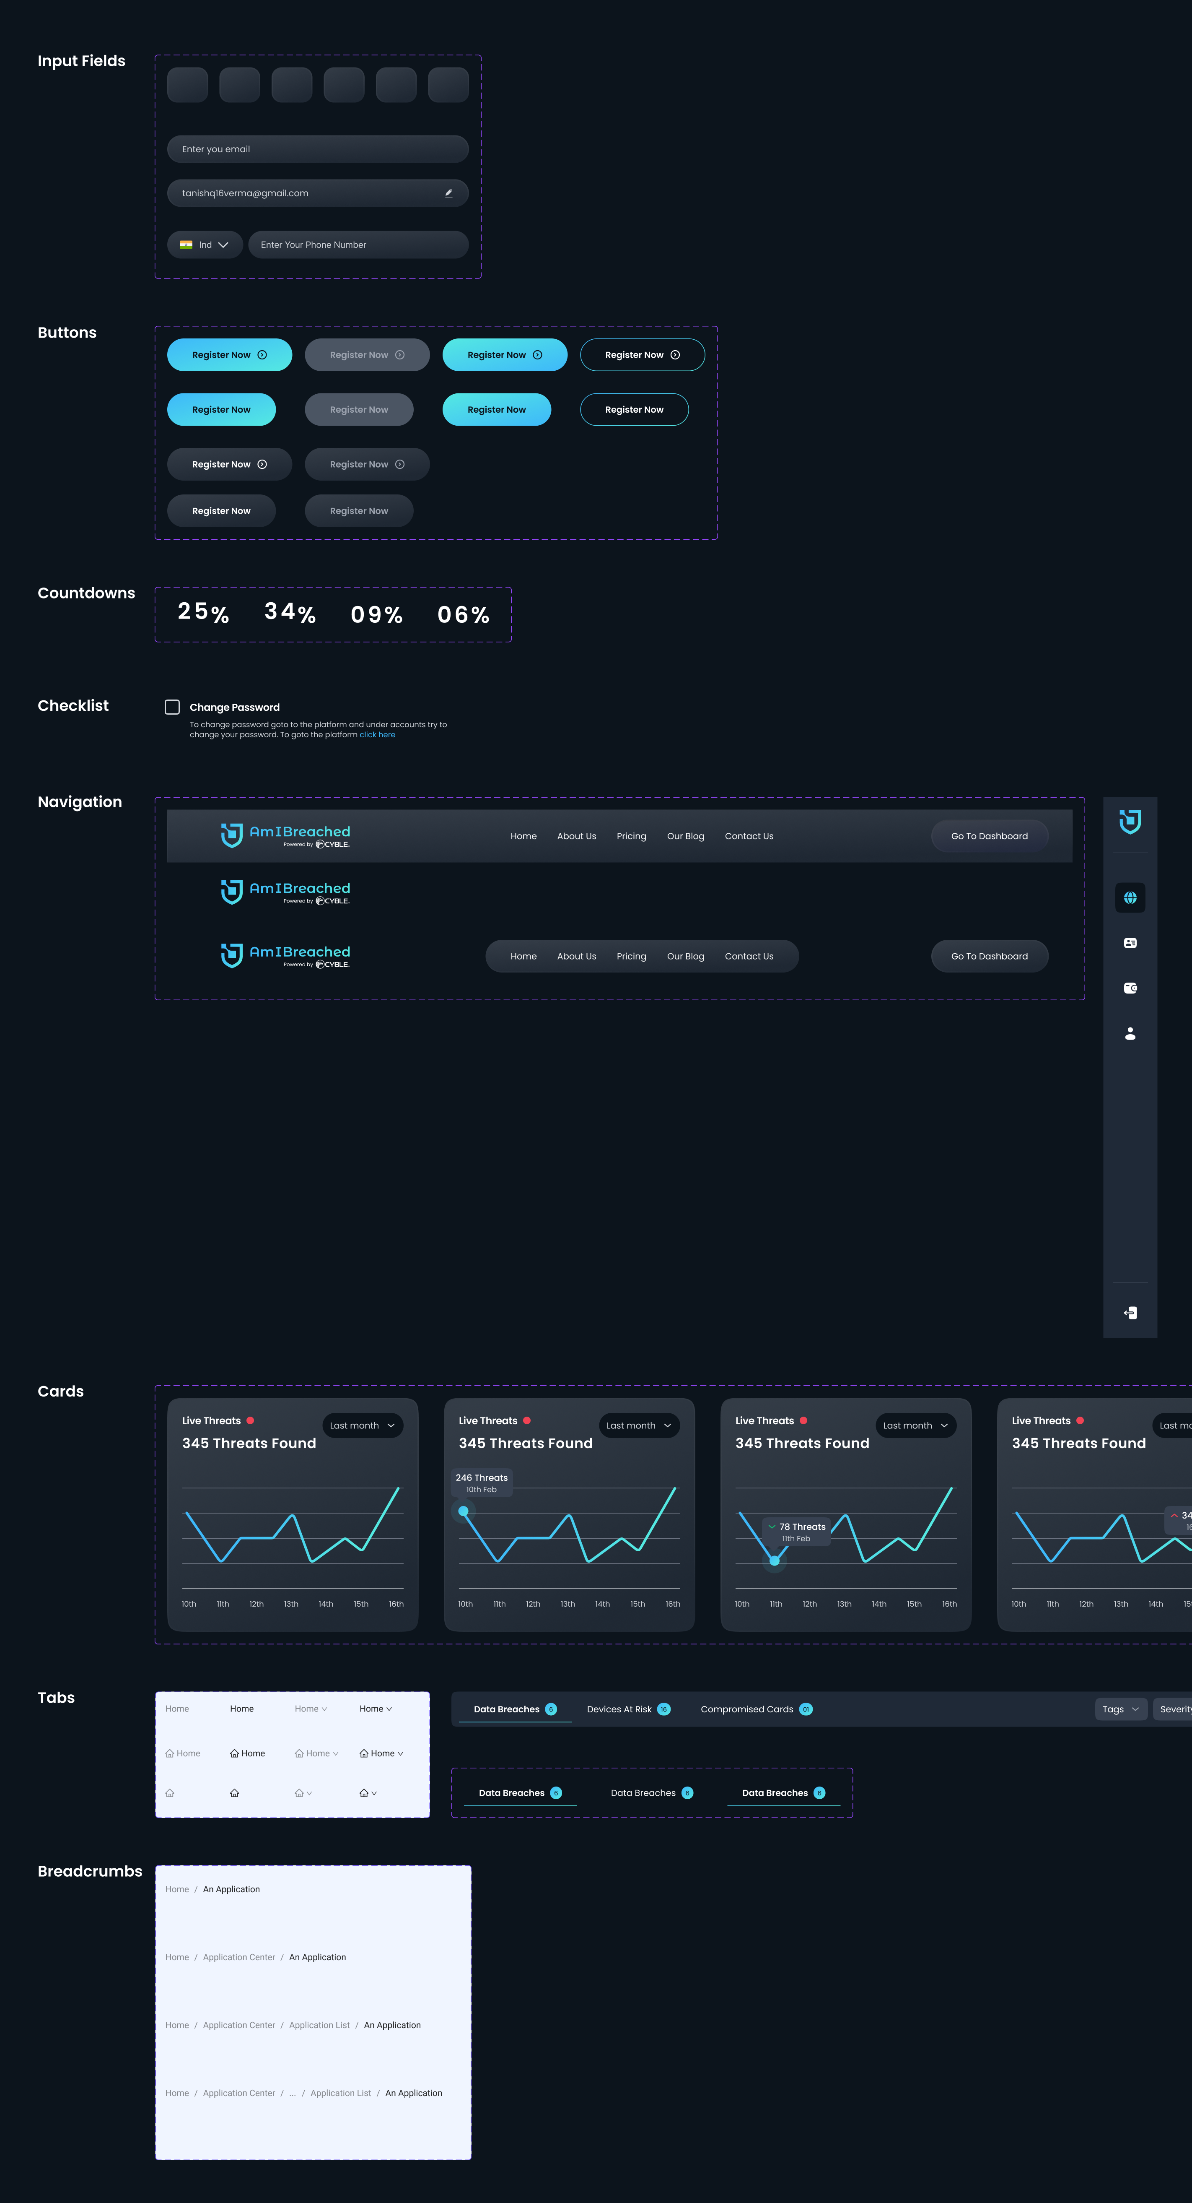Open Contact Us in the pill-shaped menu

coord(749,956)
